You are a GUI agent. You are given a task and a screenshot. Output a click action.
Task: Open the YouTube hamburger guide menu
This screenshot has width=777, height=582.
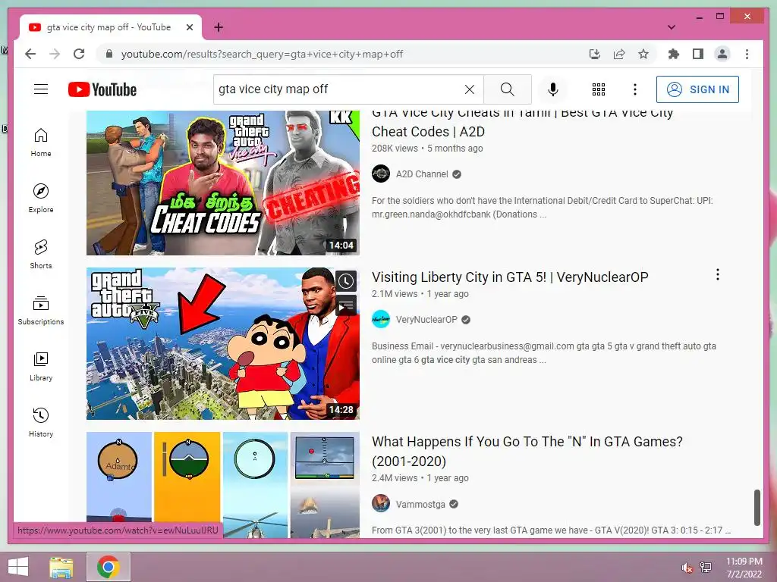tap(41, 89)
